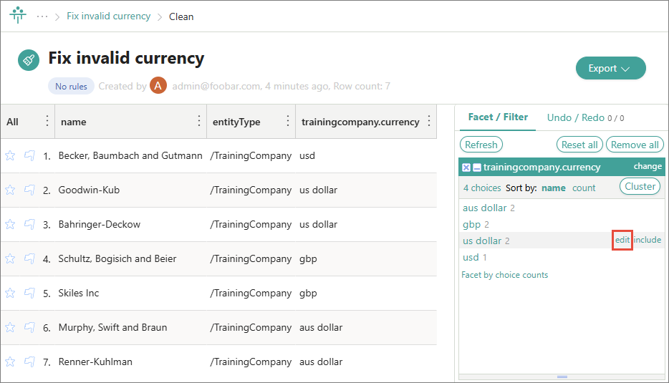The height and width of the screenshot is (383, 669).
Task: Click the Reset all button
Action: [579, 145]
